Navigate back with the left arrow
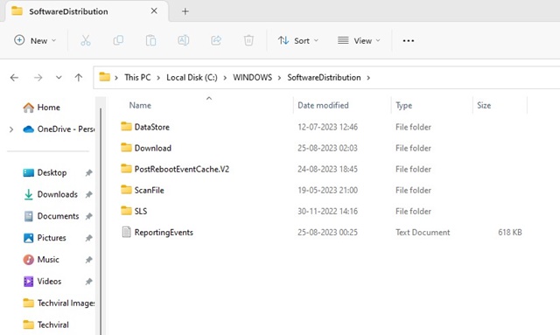 [14, 77]
